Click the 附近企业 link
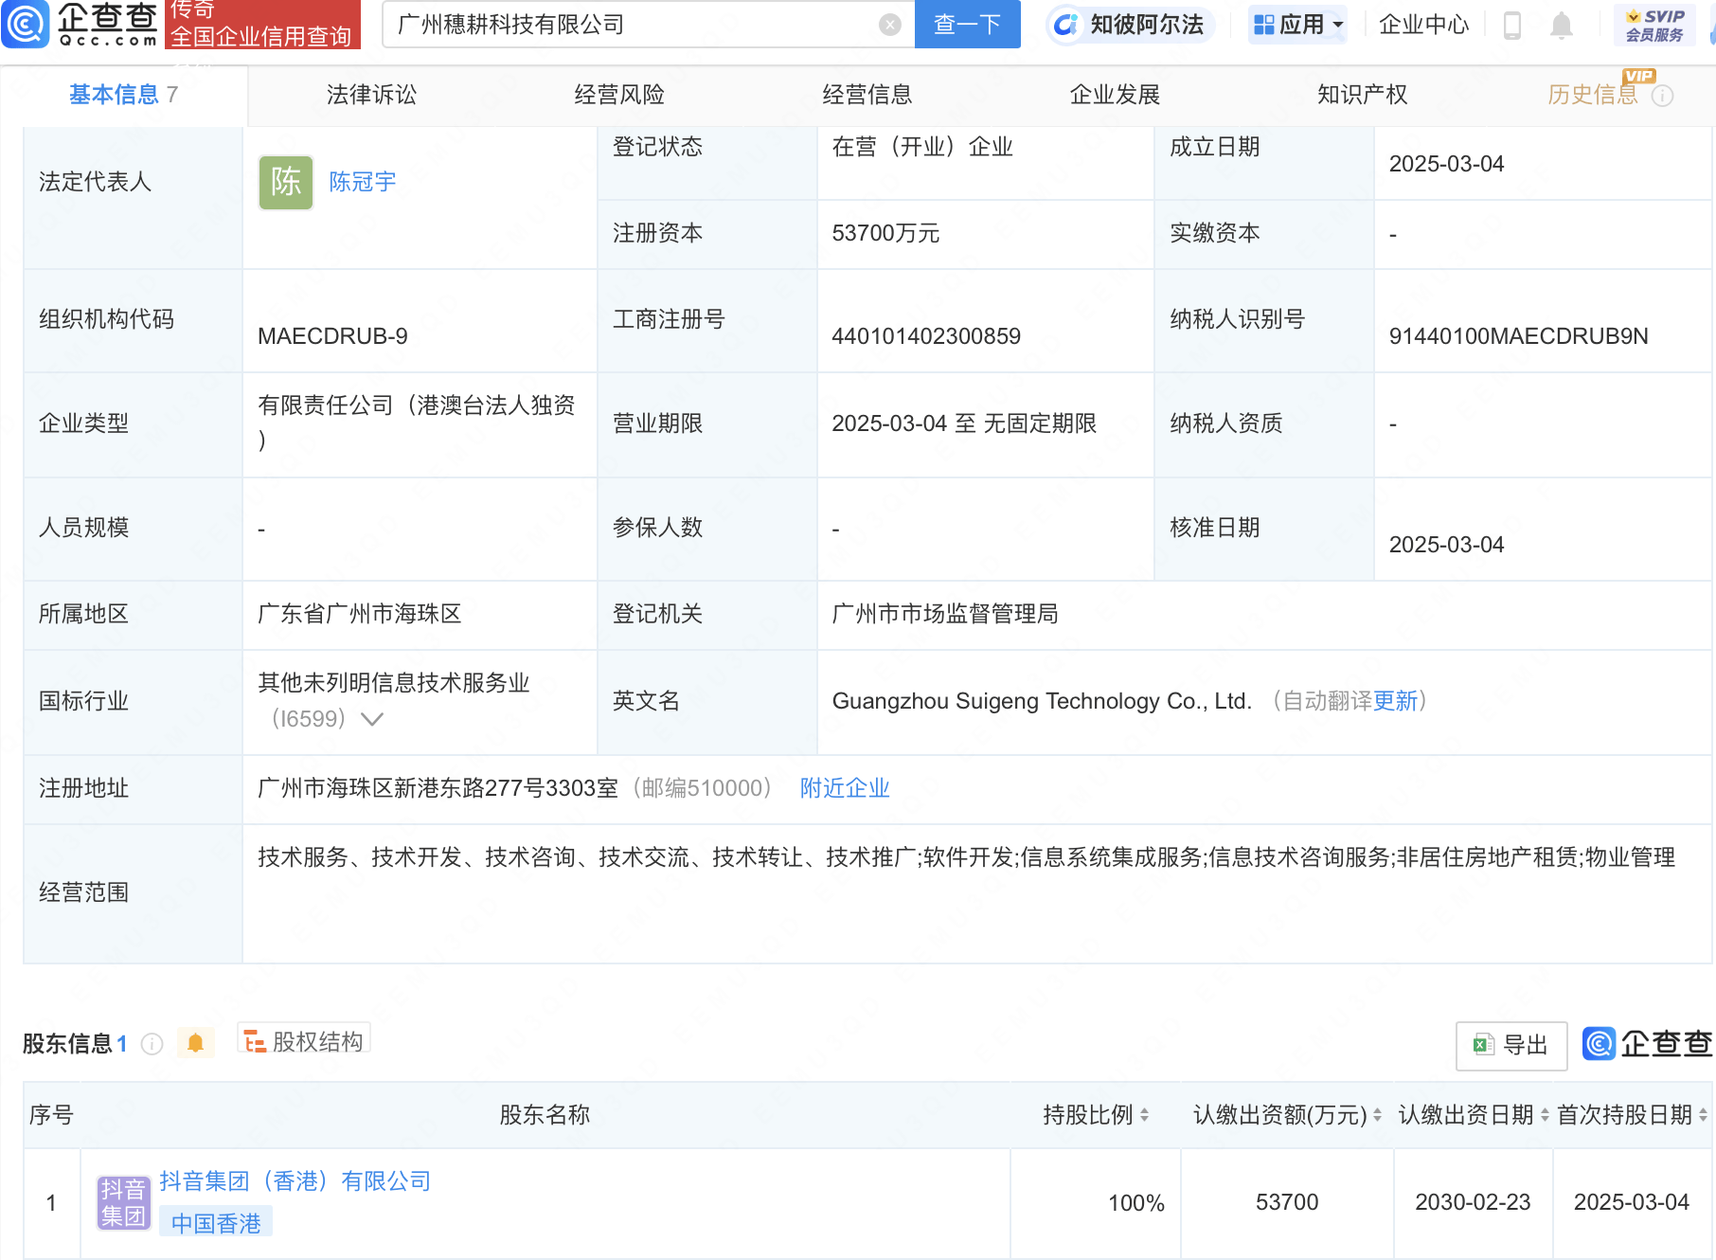The height and width of the screenshot is (1260, 1716). (844, 787)
